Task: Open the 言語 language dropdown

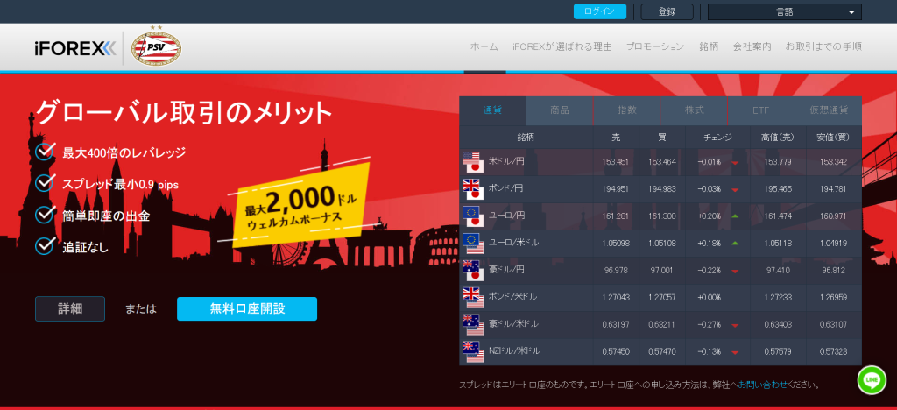Action: pyautogui.click(x=784, y=12)
